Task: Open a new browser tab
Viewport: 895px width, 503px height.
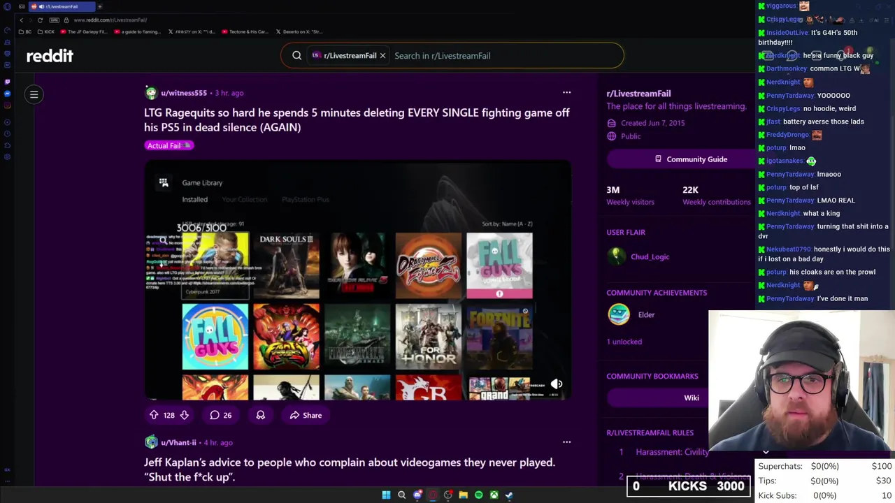Action: [x=99, y=6]
